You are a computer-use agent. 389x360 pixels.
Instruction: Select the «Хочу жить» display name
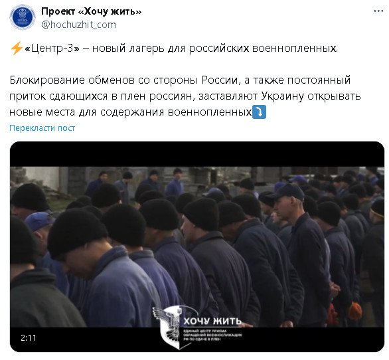tap(92, 11)
